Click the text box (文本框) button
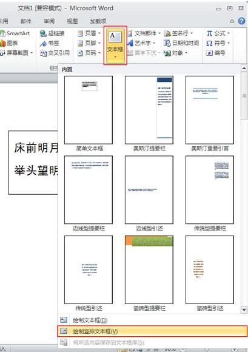The image size is (248, 352). (x=115, y=46)
